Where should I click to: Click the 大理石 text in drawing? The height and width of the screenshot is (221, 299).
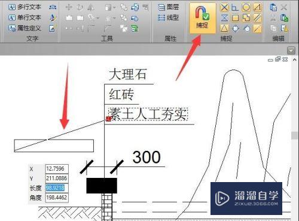coord(128,74)
